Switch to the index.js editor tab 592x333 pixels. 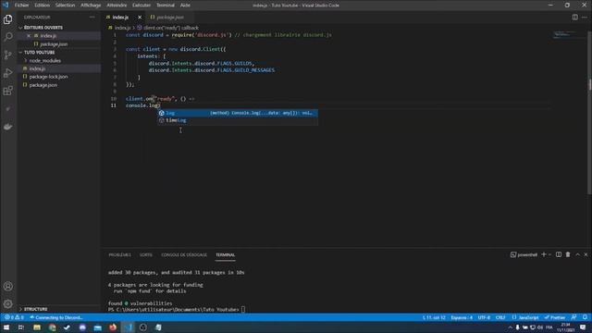tap(120, 18)
